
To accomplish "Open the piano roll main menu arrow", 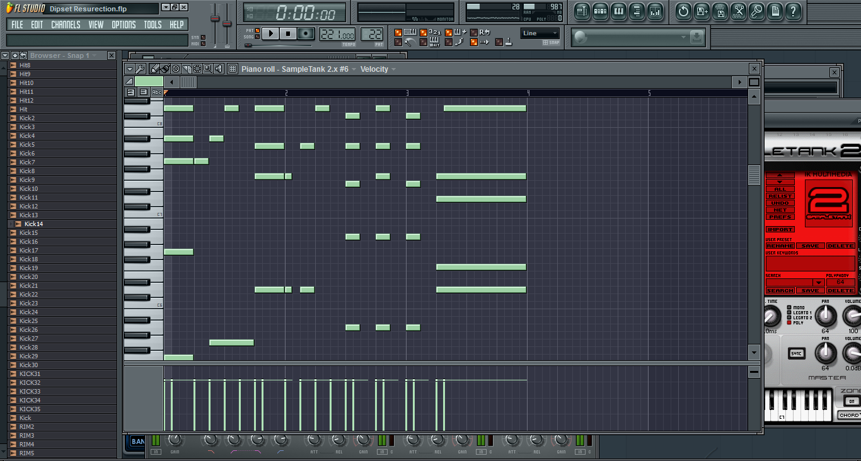I will pos(130,69).
